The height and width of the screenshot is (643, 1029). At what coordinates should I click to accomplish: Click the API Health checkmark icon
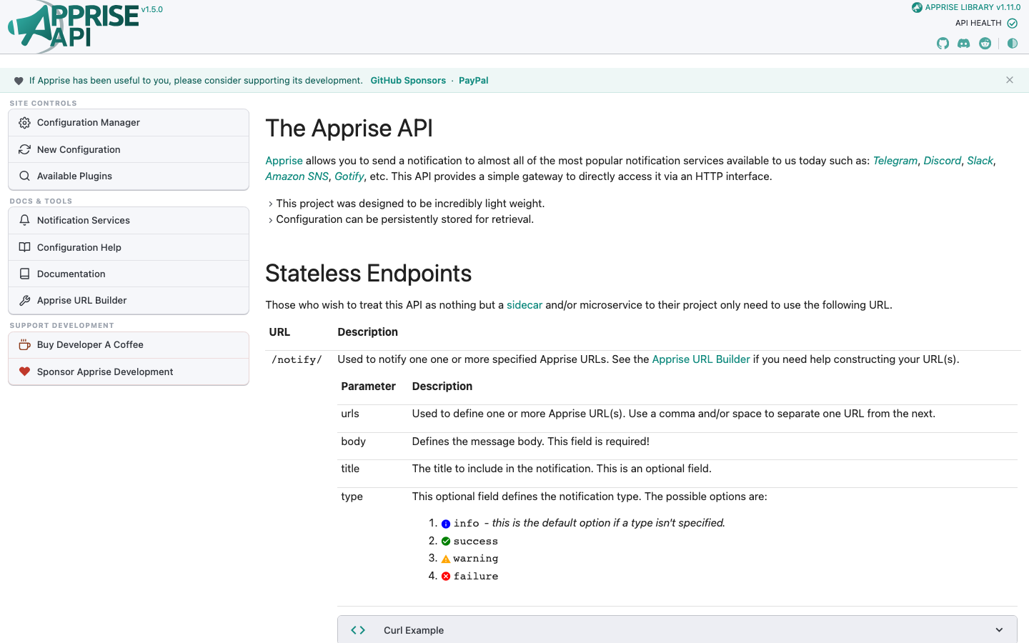click(x=1013, y=24)
